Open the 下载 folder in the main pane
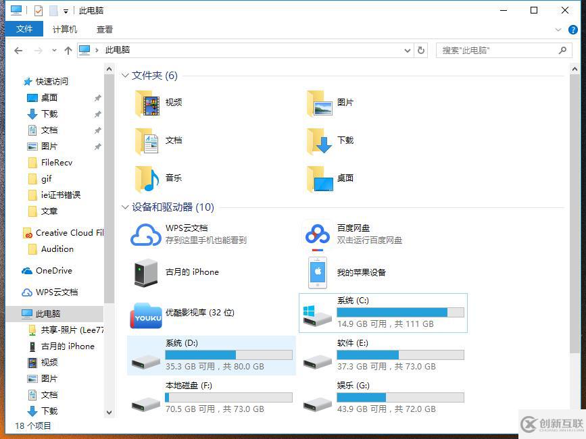 pyautogui.click(x=331, y=140)
